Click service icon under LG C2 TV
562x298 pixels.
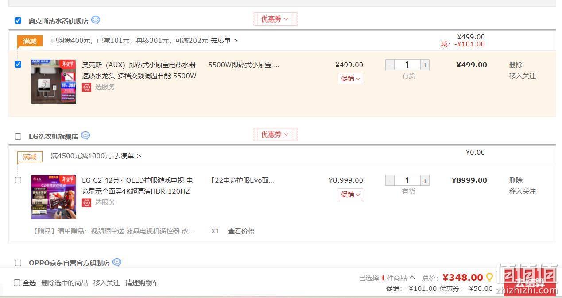(87, 202)
